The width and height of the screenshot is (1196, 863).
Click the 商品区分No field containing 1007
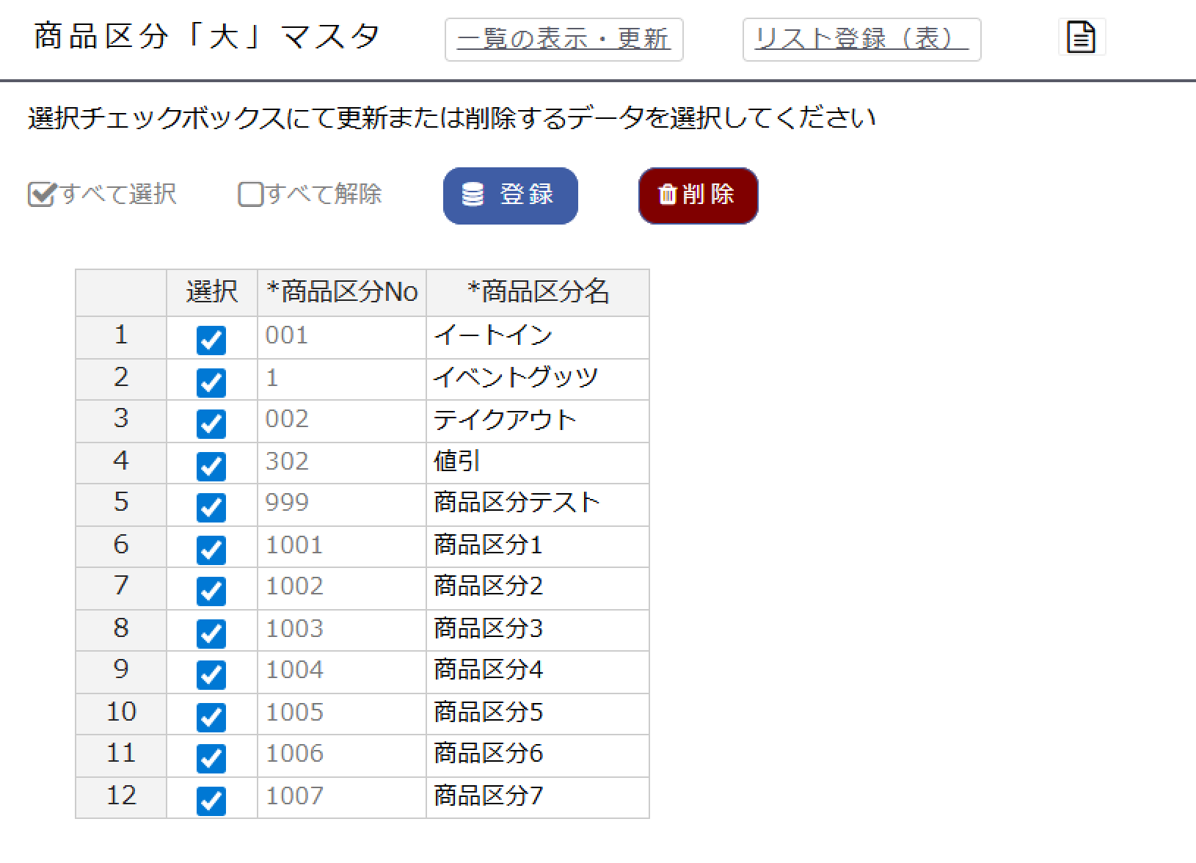pos(340,797)
